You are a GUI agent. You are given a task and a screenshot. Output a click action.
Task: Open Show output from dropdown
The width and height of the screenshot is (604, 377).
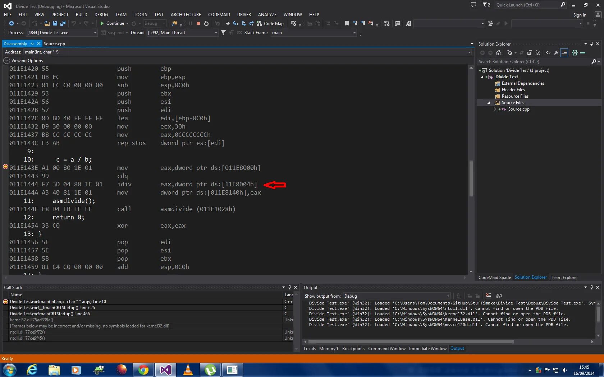(x=397, y=296)
